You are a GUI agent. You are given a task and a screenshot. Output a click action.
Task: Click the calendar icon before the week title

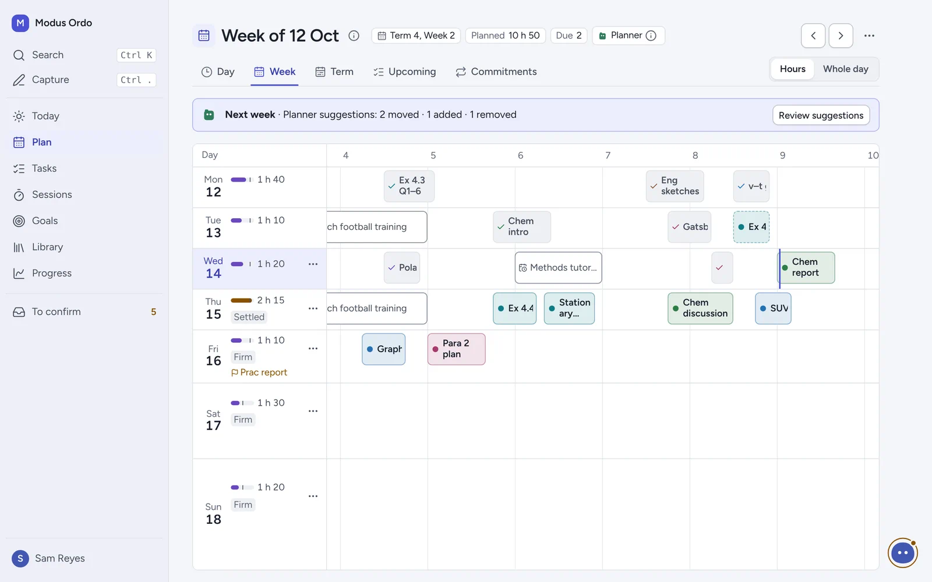coord(204,36)
